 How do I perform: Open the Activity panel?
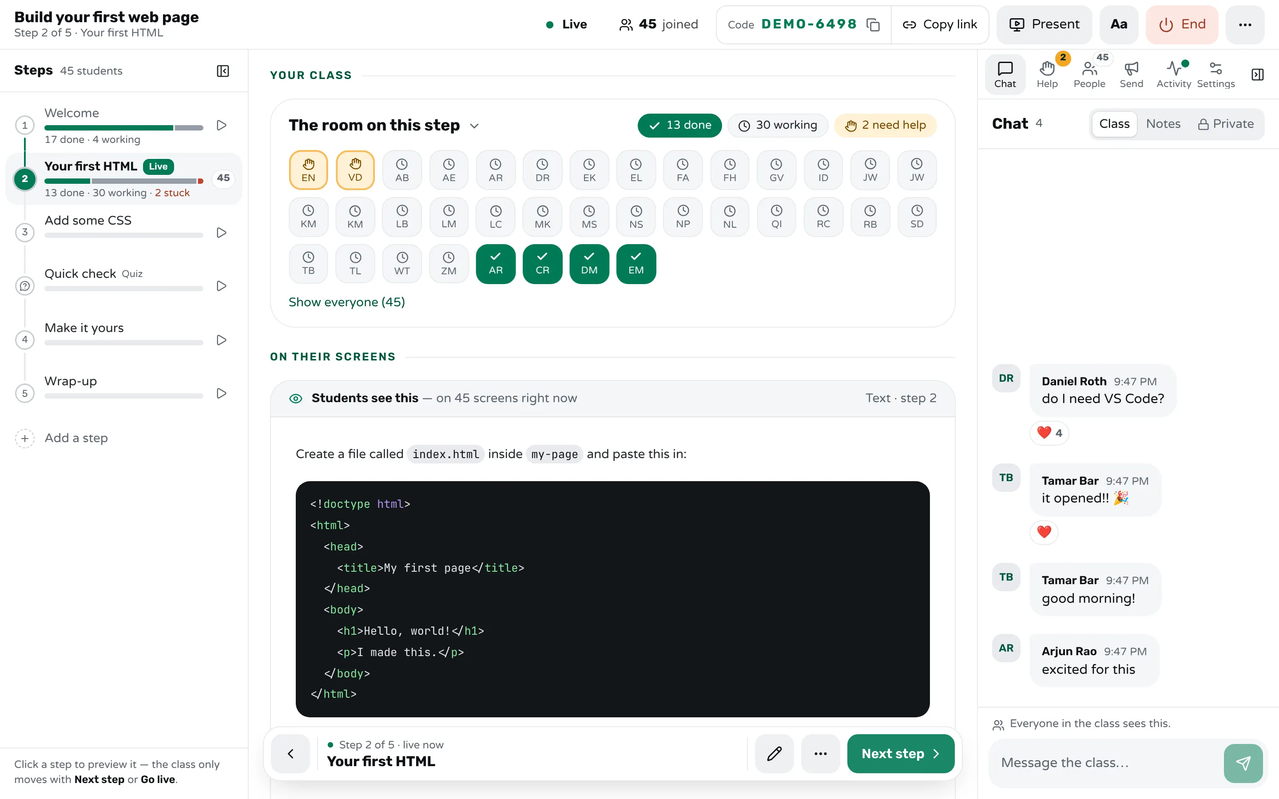click(1173, 75)
